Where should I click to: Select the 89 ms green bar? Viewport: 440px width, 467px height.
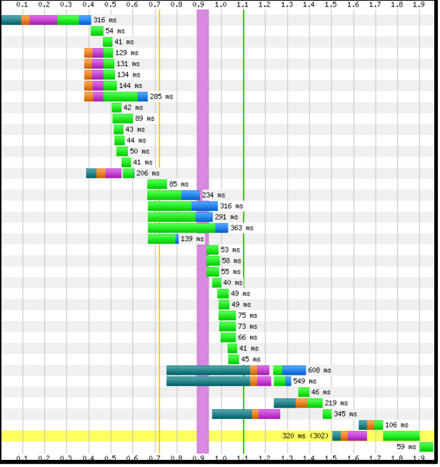click(122, 119)
